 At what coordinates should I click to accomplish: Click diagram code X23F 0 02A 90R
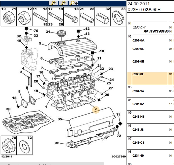144,10
